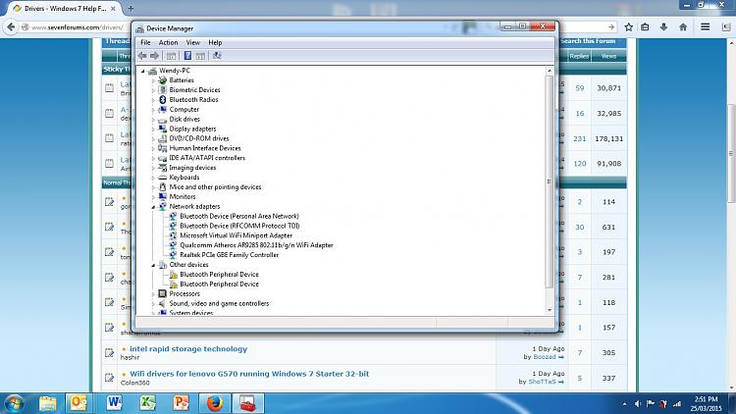Click Realtek PCIe GBE Family Controller adapter icon
736x414 pixels.
pyautogui.click(x=173, y=255)
